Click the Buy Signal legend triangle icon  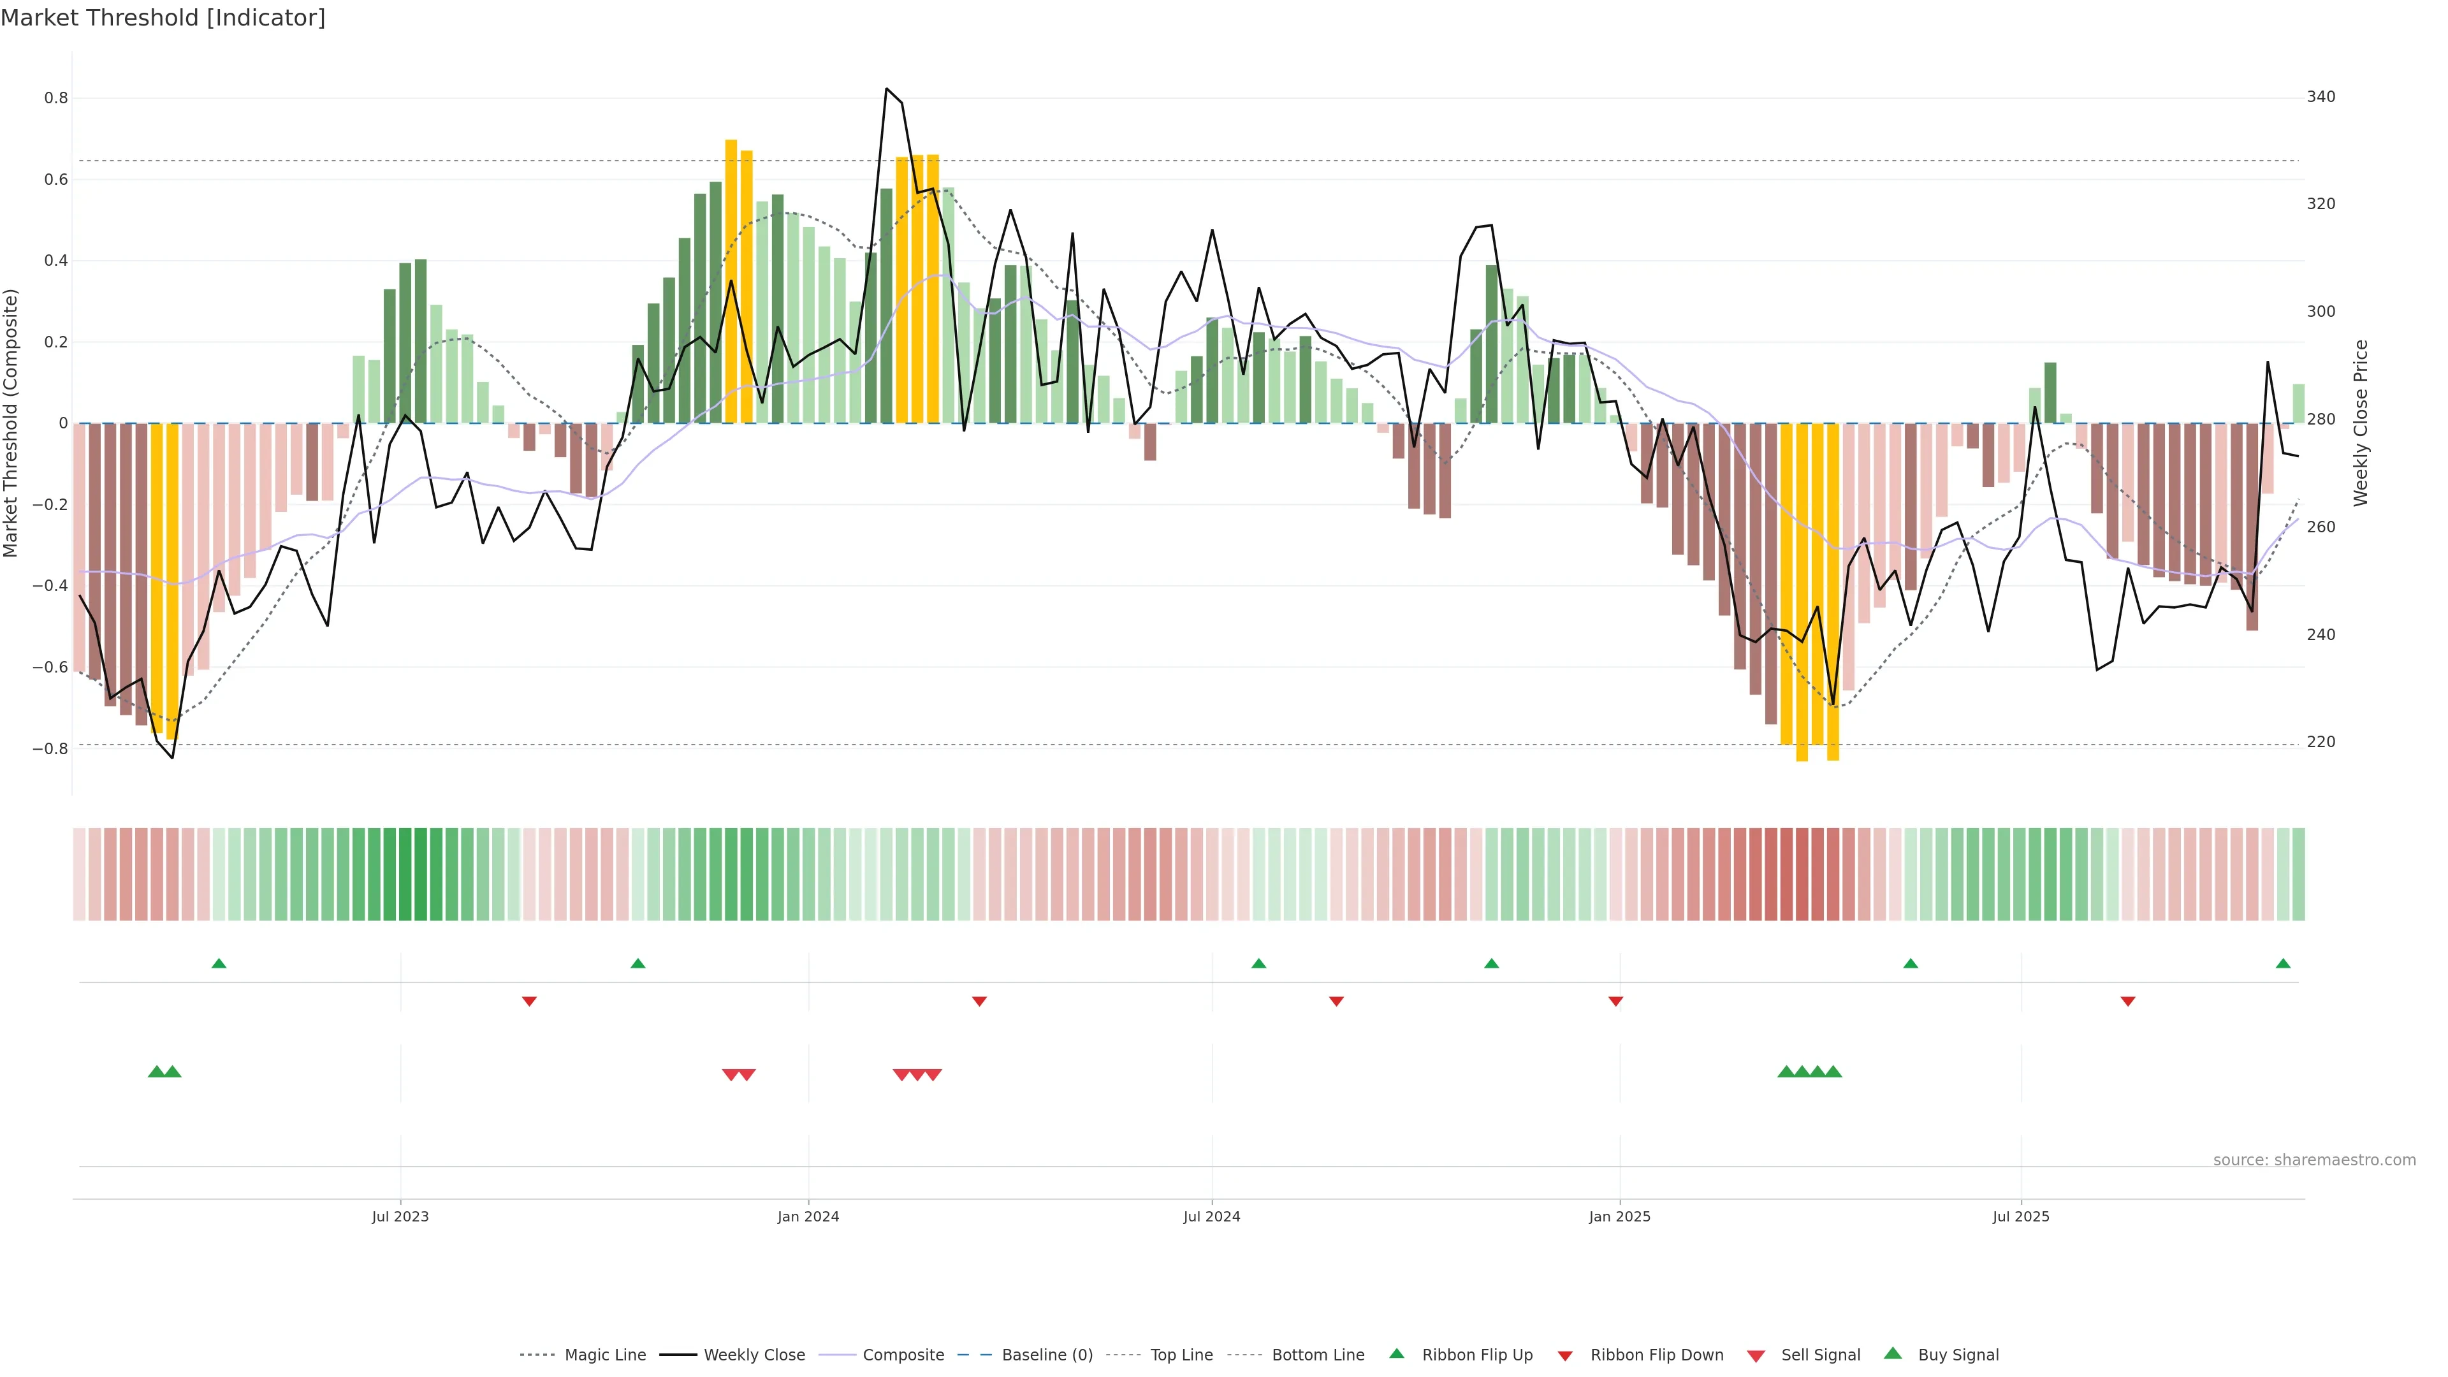tap(1893, 1353)
